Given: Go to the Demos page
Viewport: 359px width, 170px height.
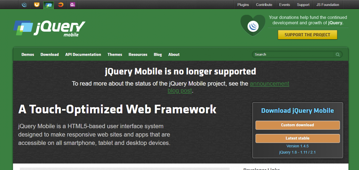Looking at the screenshot, I should pyautogui.click(x=28, y=55).
